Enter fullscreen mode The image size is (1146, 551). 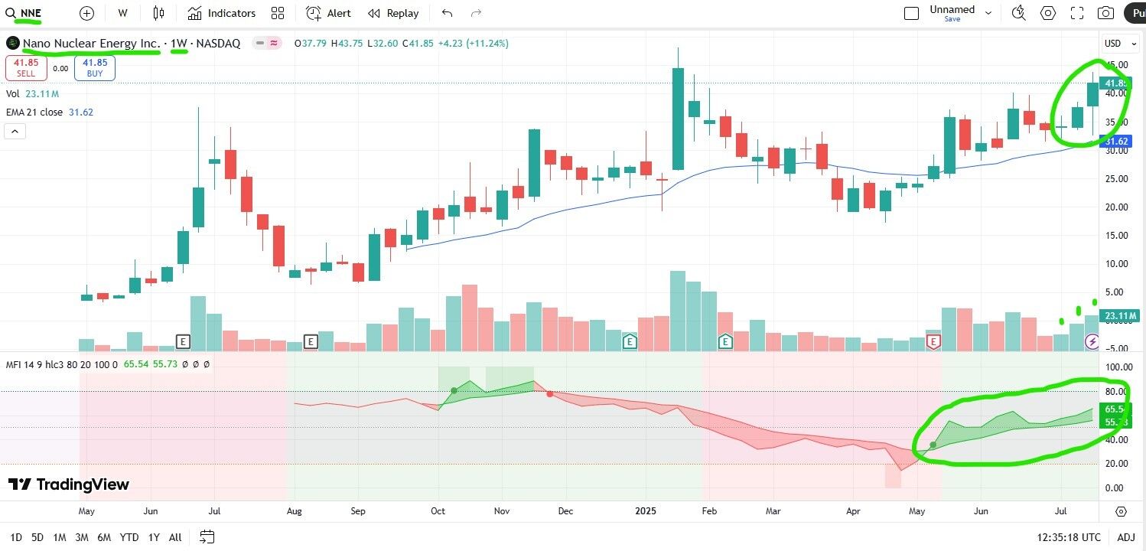(x=1077, y=13)
